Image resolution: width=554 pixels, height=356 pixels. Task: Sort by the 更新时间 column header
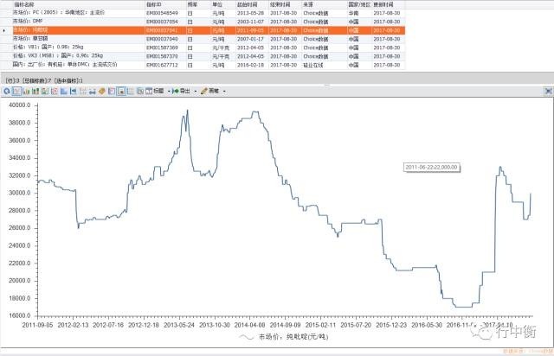coord(383,4)
